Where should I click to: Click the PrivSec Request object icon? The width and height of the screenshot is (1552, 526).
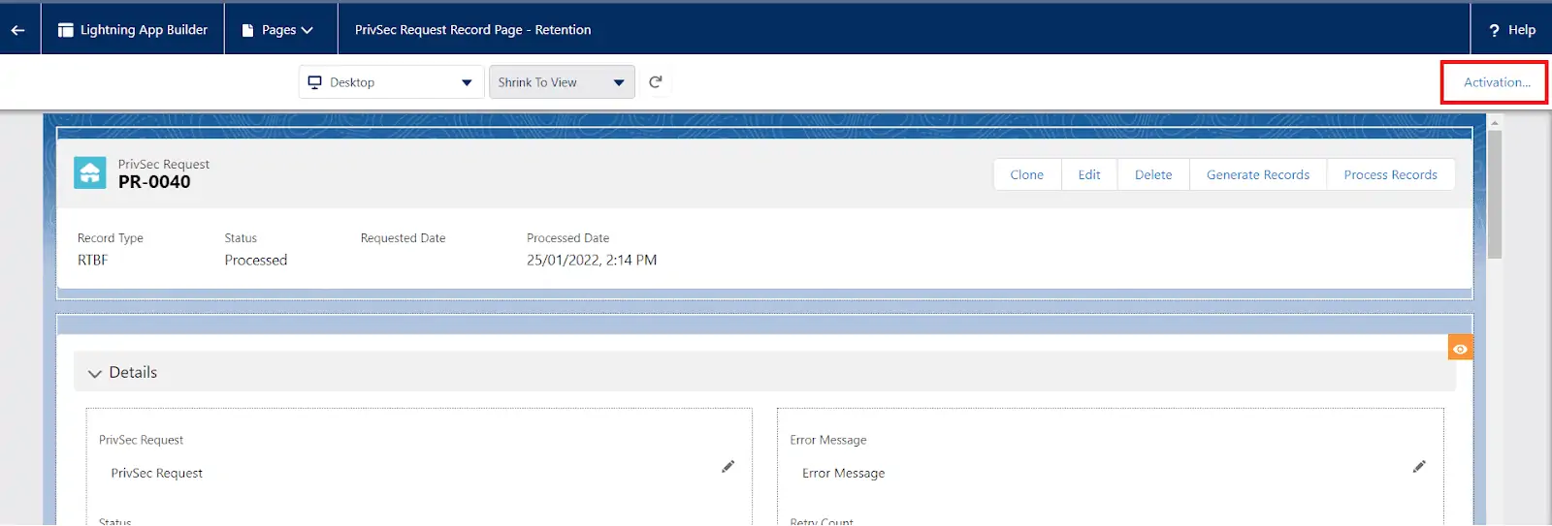click(90, 173)
